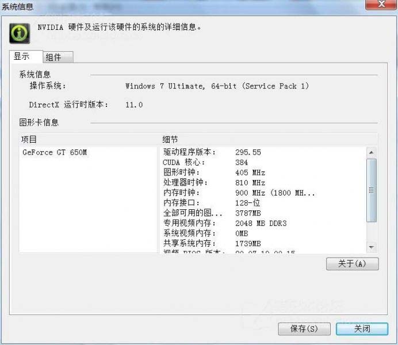Click the scrollbar down arrow in details
Viewport: 398px width, 345px height.
[372, 247]
